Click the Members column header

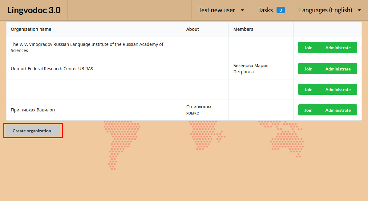[243, 29]
